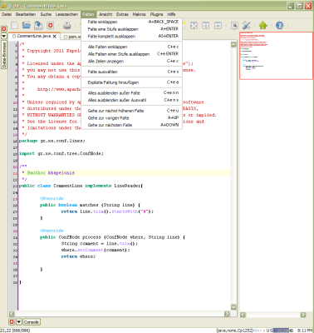Click the 'package gr.xe.conf.lines;' code line

pyautogui.click(x=52, y=141)
